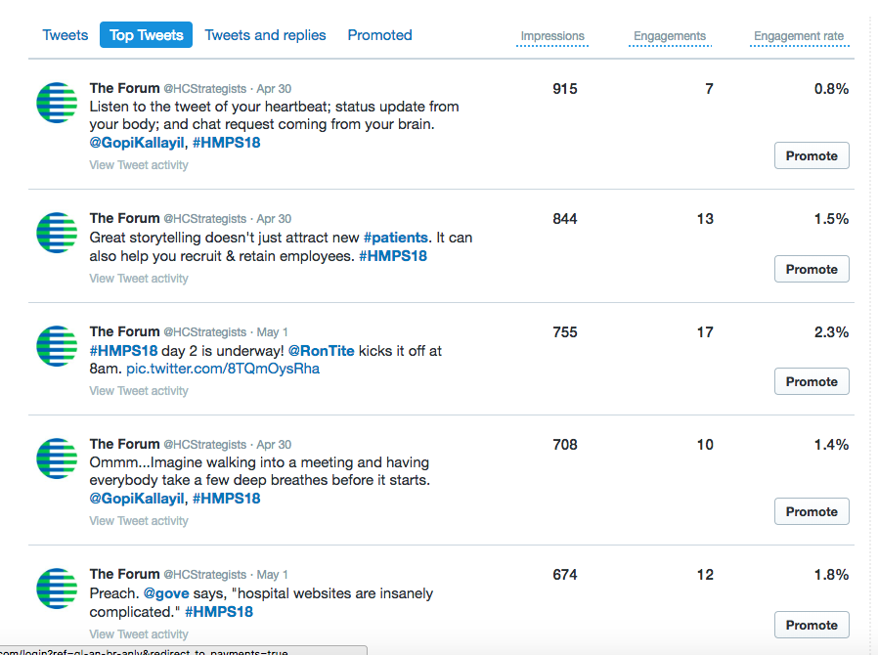Click The Forum name on day 2 tweet
The width and height of the screenshot is (878, 655).
tap(124, 331)
